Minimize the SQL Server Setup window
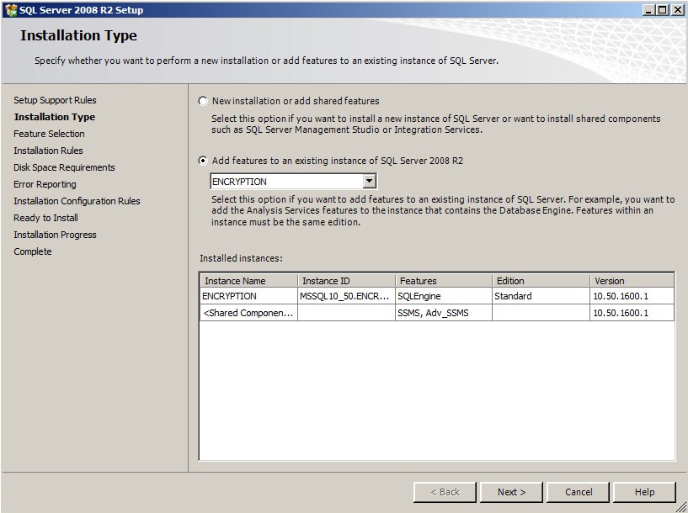The width and height of the screenshot is (688, 513). [649, 9]
